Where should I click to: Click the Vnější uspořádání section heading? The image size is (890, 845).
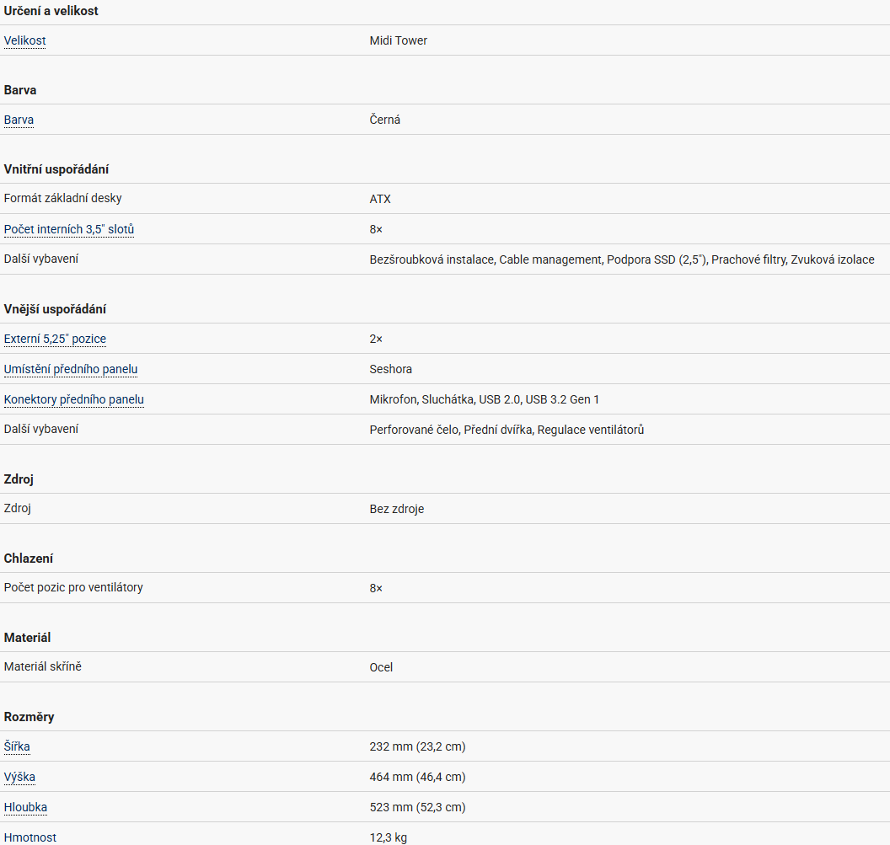click(x=55, y=309)
